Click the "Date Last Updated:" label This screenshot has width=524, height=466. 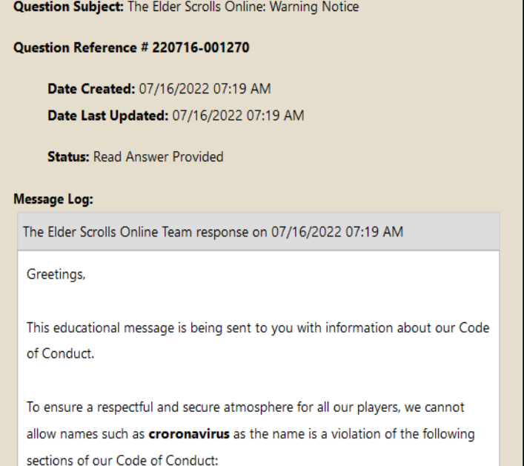(x=108, y=116)
